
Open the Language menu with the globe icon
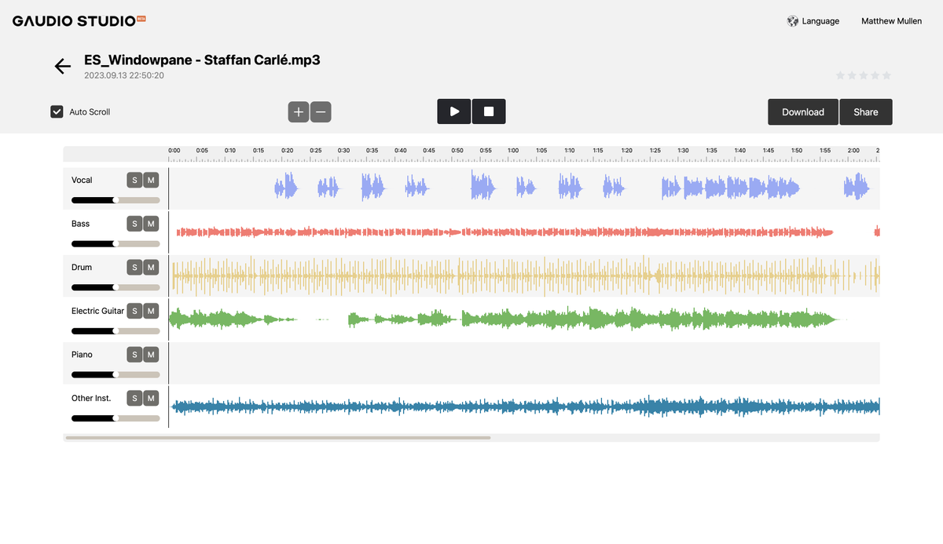pos(813,21)
